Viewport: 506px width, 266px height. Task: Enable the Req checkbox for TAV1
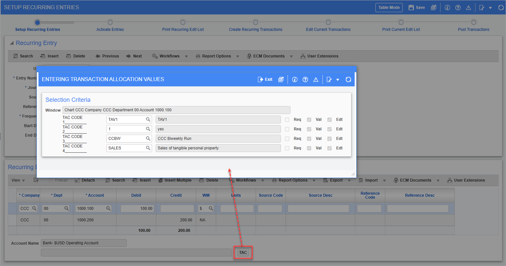tap(287, 119)
